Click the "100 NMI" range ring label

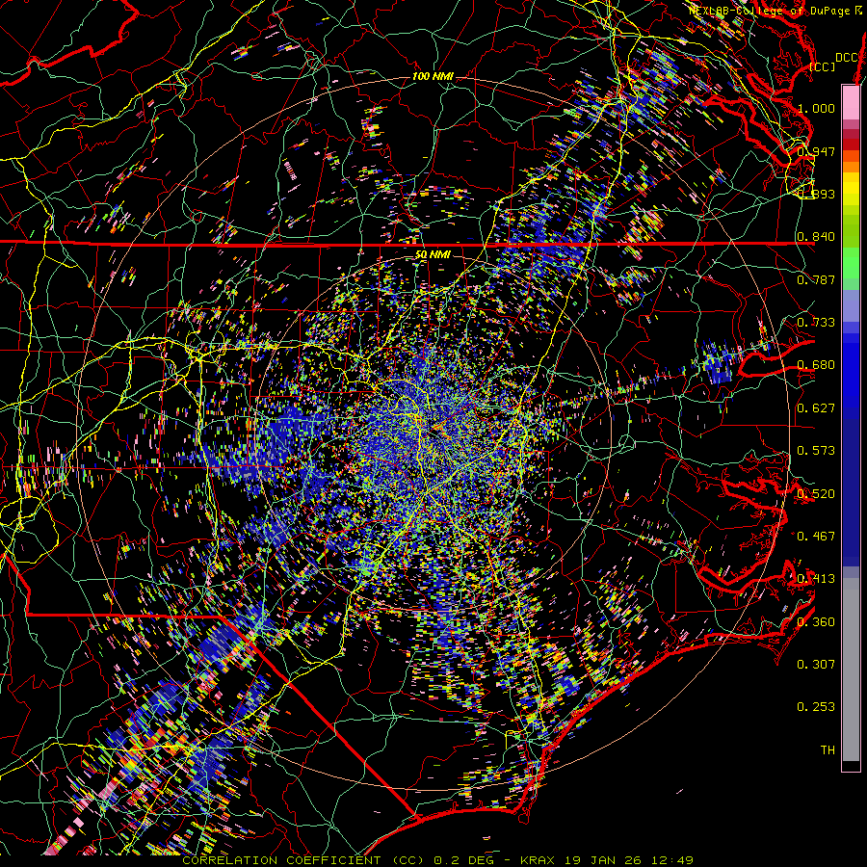tap(433, 76)
